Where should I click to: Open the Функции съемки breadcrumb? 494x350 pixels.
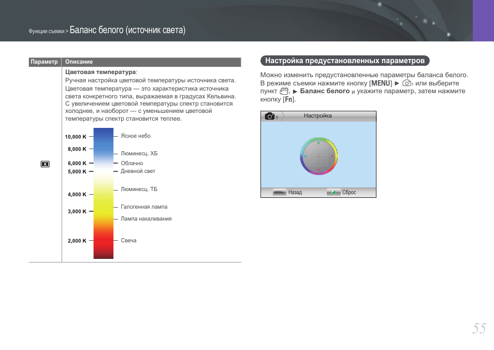click(47, 32)
